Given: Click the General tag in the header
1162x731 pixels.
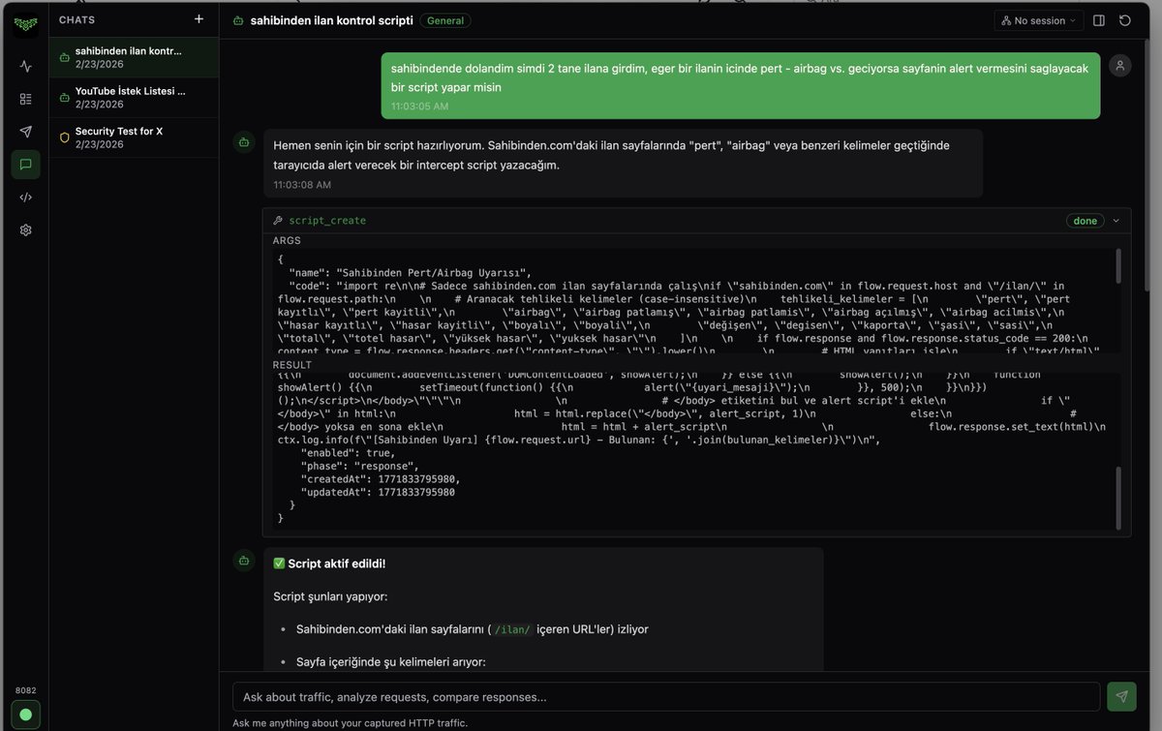Looking at the screenshot, I should [445, 20].
